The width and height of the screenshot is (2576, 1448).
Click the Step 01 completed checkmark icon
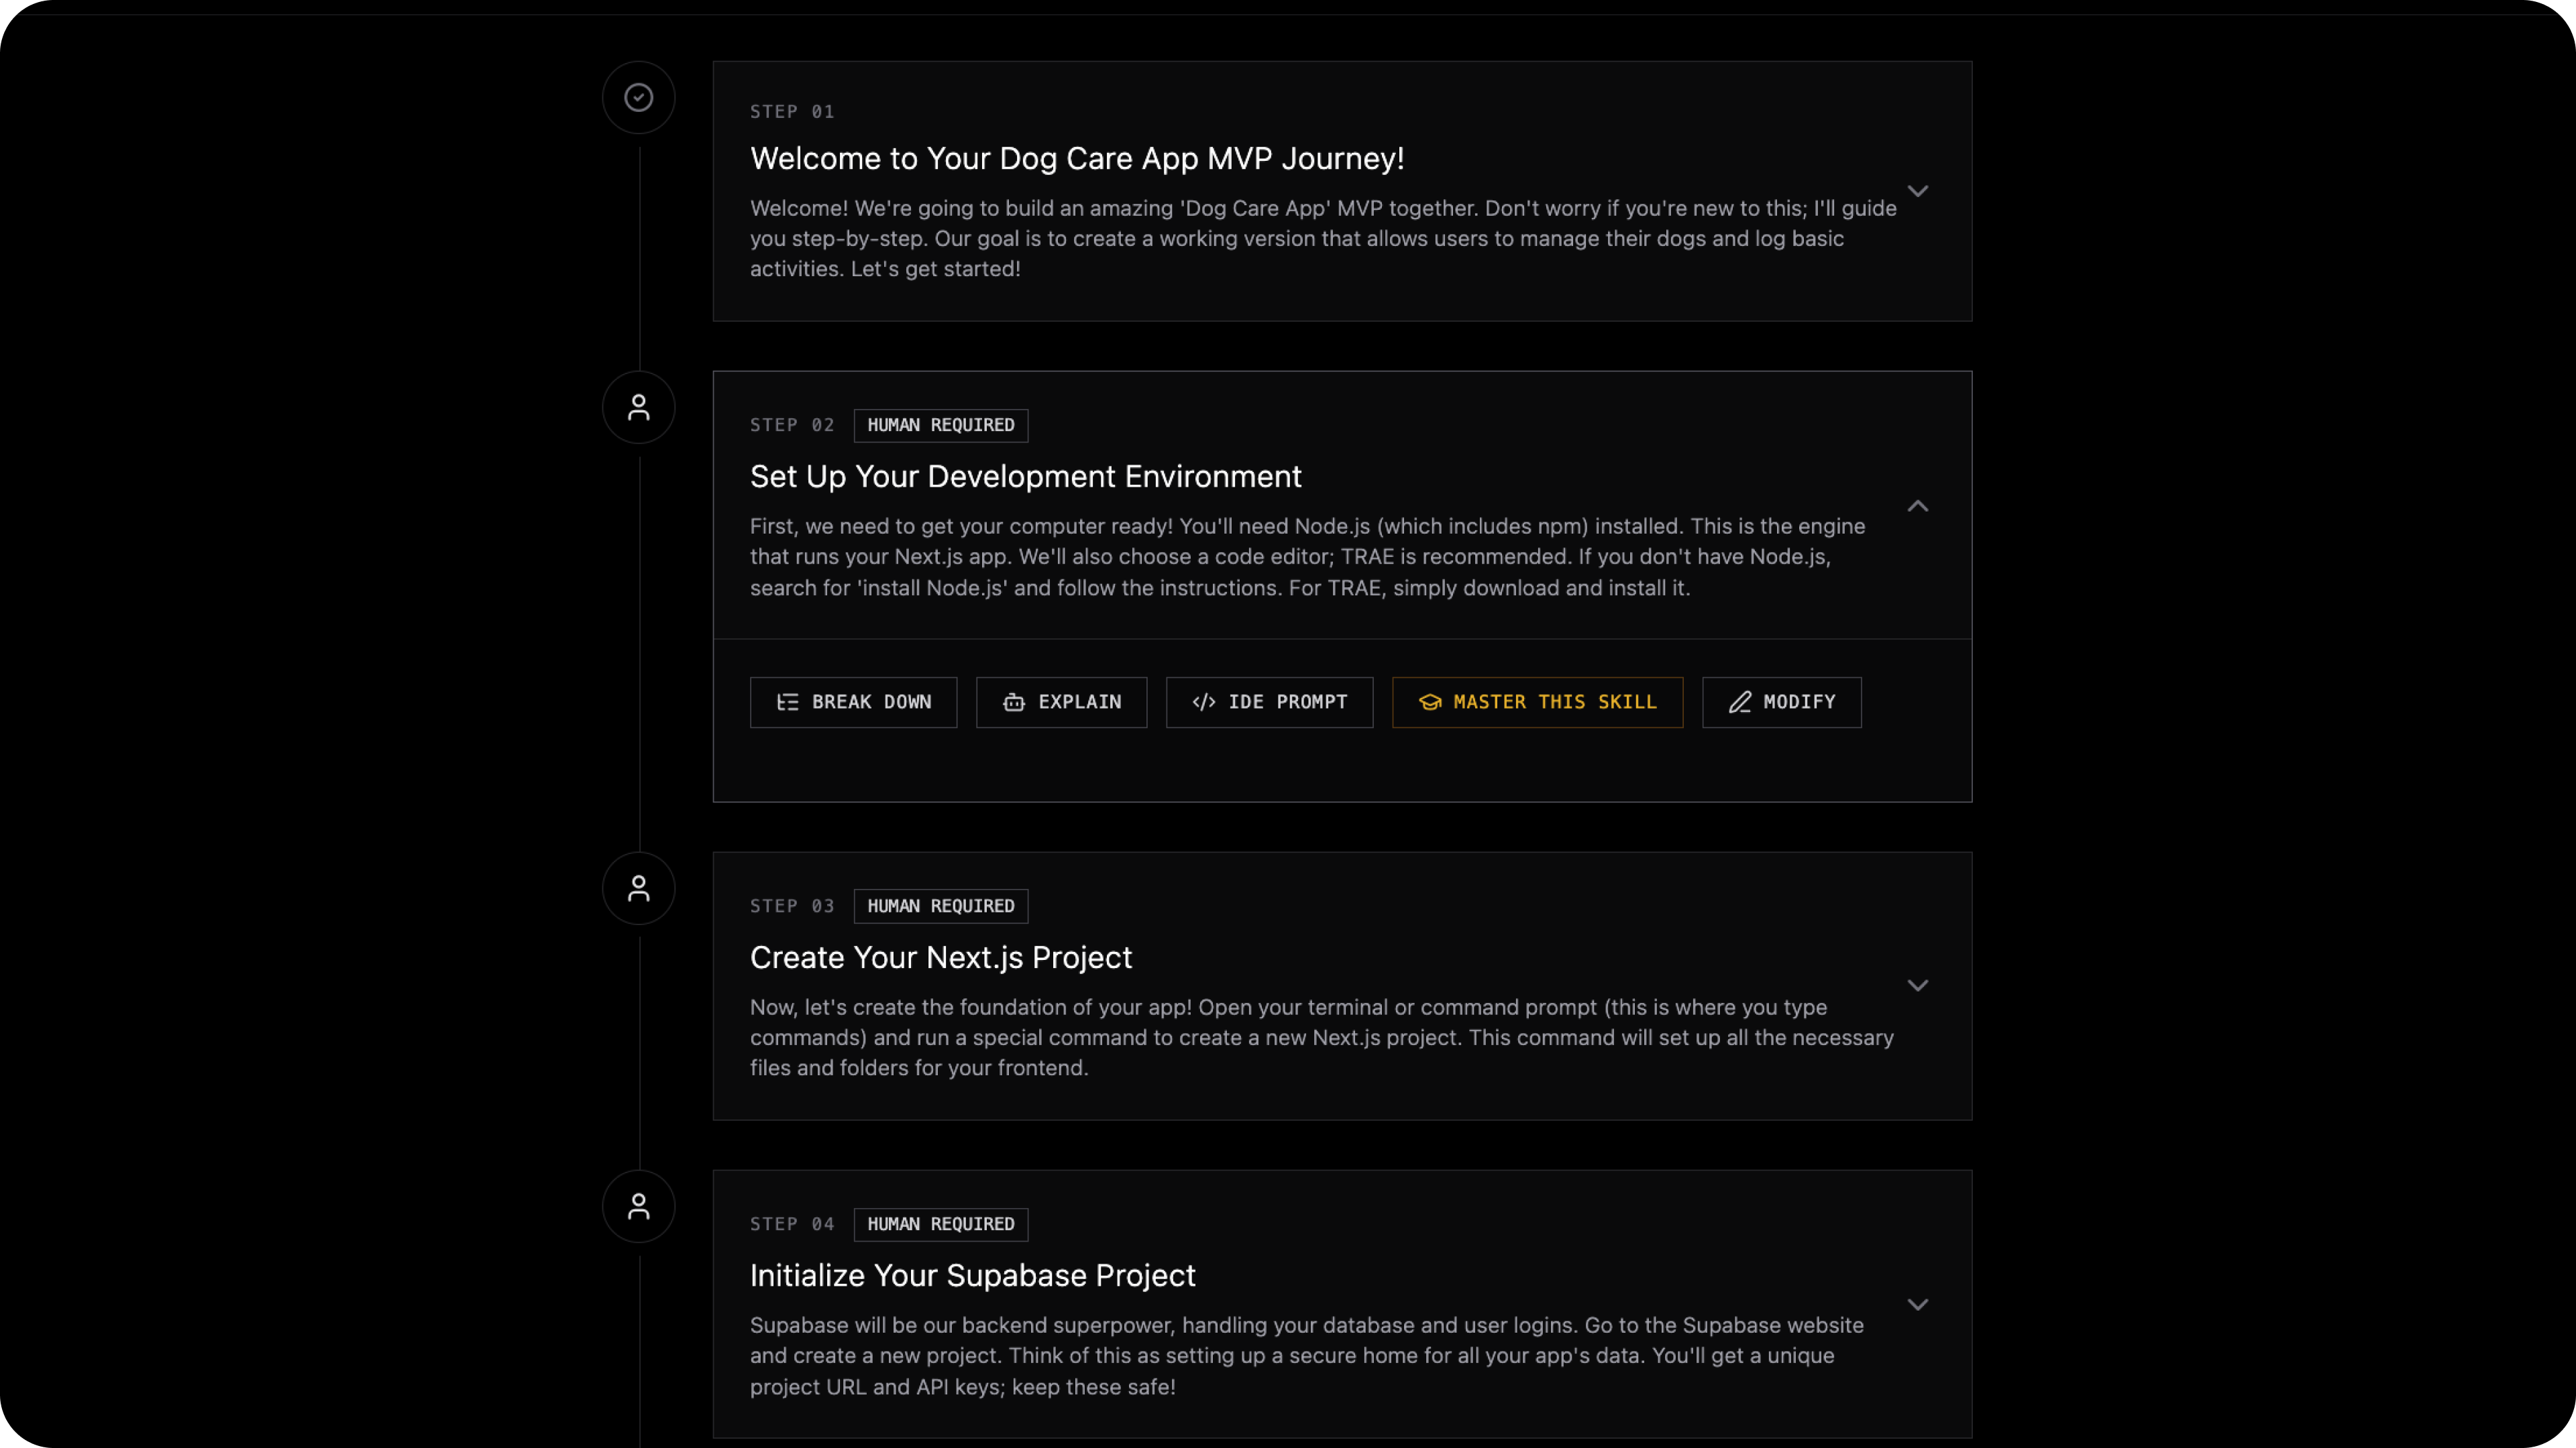638,97
